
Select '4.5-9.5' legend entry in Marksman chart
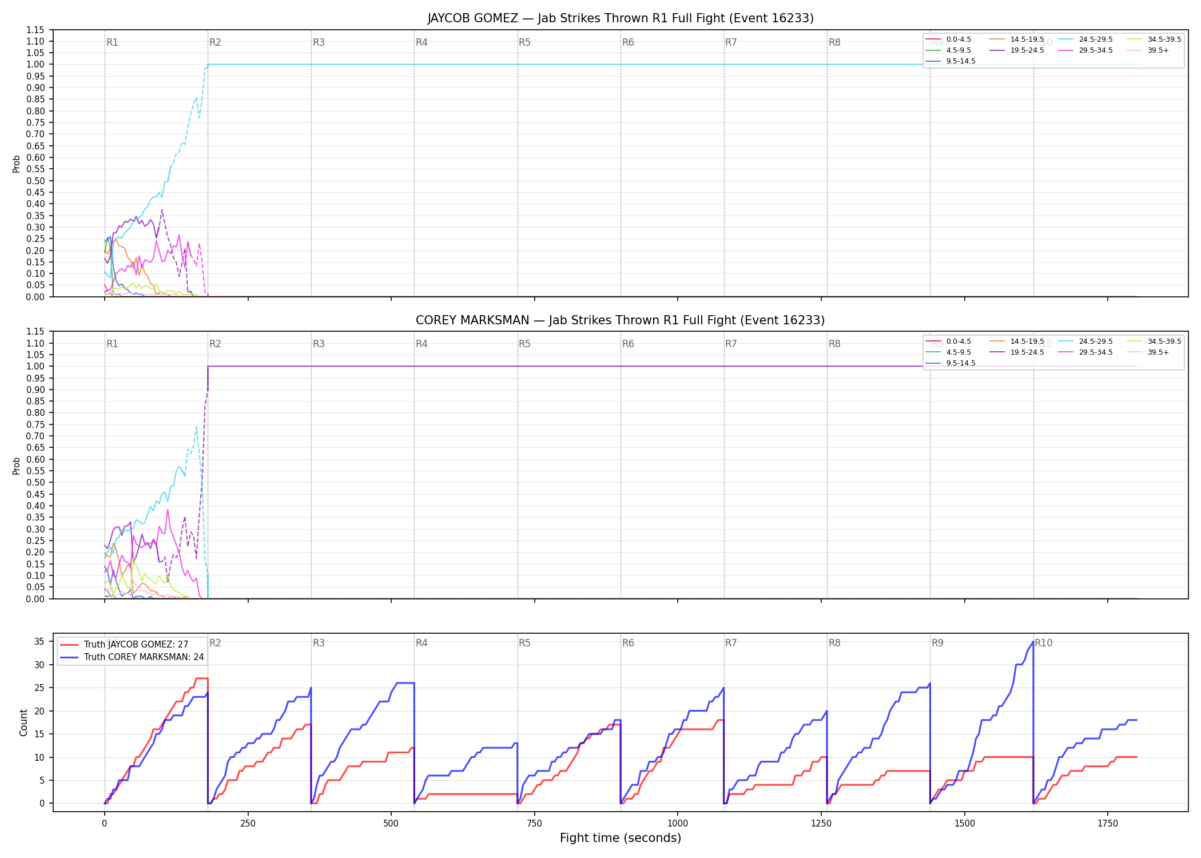point(948,352)
